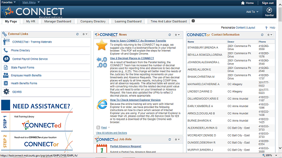Click the Help question mark icon

(266, 28)
